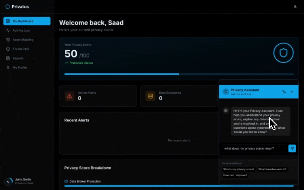Click the send message arrow button
Image resolution: width=304 pixels, height=190 pixels.
292,148
